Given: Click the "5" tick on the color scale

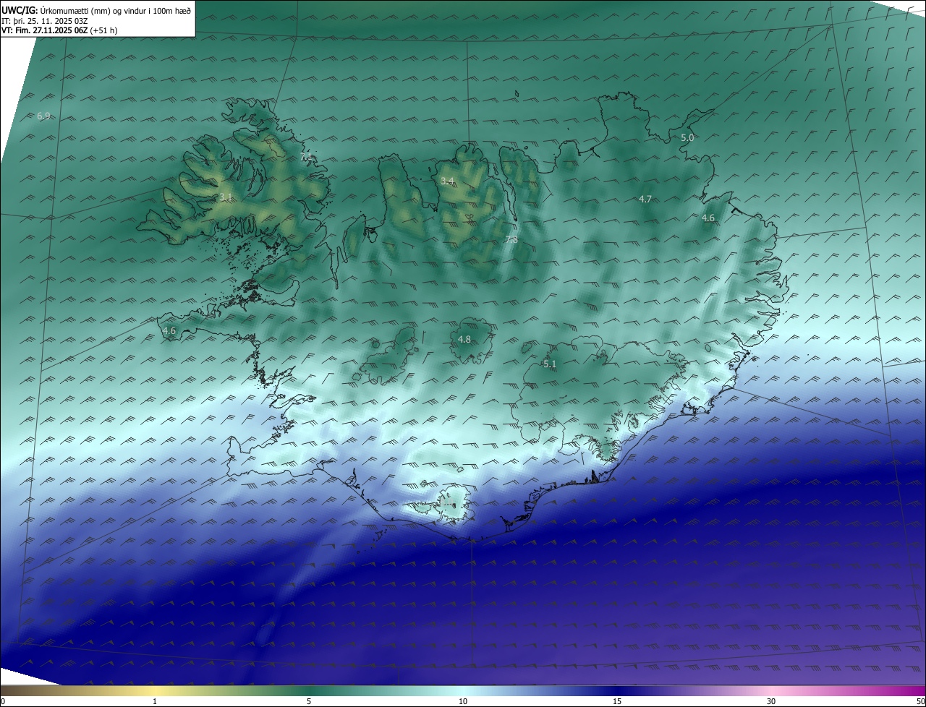Looking at the screenshot, I should [x=309, y=701].
